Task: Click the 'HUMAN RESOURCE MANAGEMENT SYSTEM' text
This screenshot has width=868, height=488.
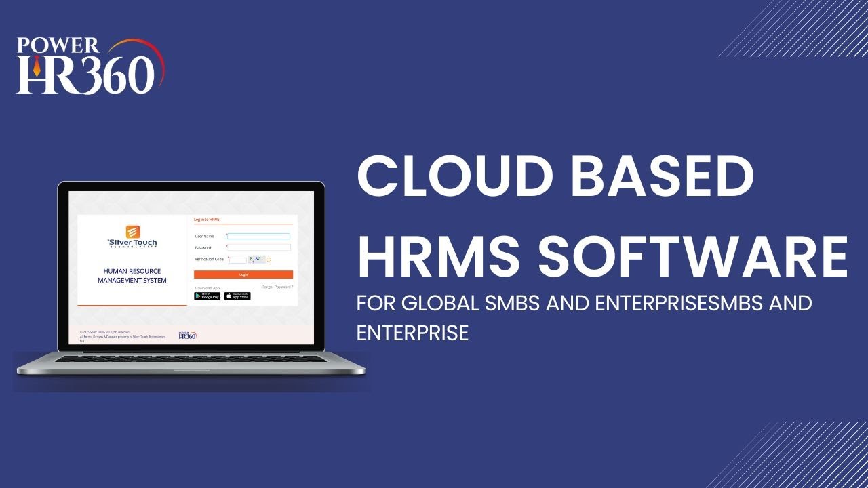Action: click(132, 276)
